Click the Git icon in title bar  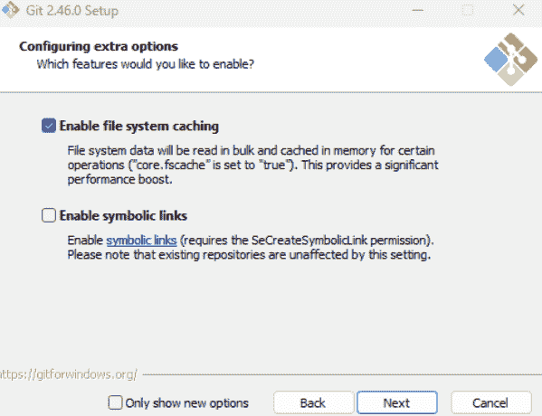(x=10, y=10)
